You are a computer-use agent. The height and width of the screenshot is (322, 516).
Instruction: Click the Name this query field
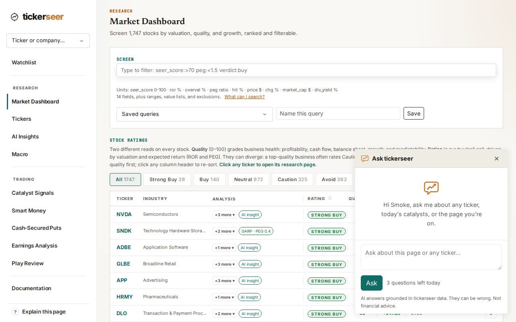[338, 114]
